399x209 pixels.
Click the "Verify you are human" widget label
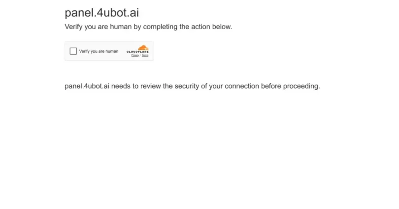(99, 51)
